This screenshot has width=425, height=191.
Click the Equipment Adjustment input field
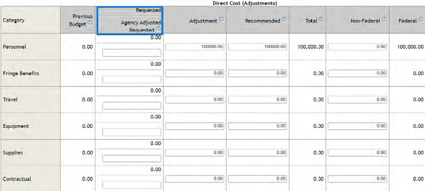[195, 126]
